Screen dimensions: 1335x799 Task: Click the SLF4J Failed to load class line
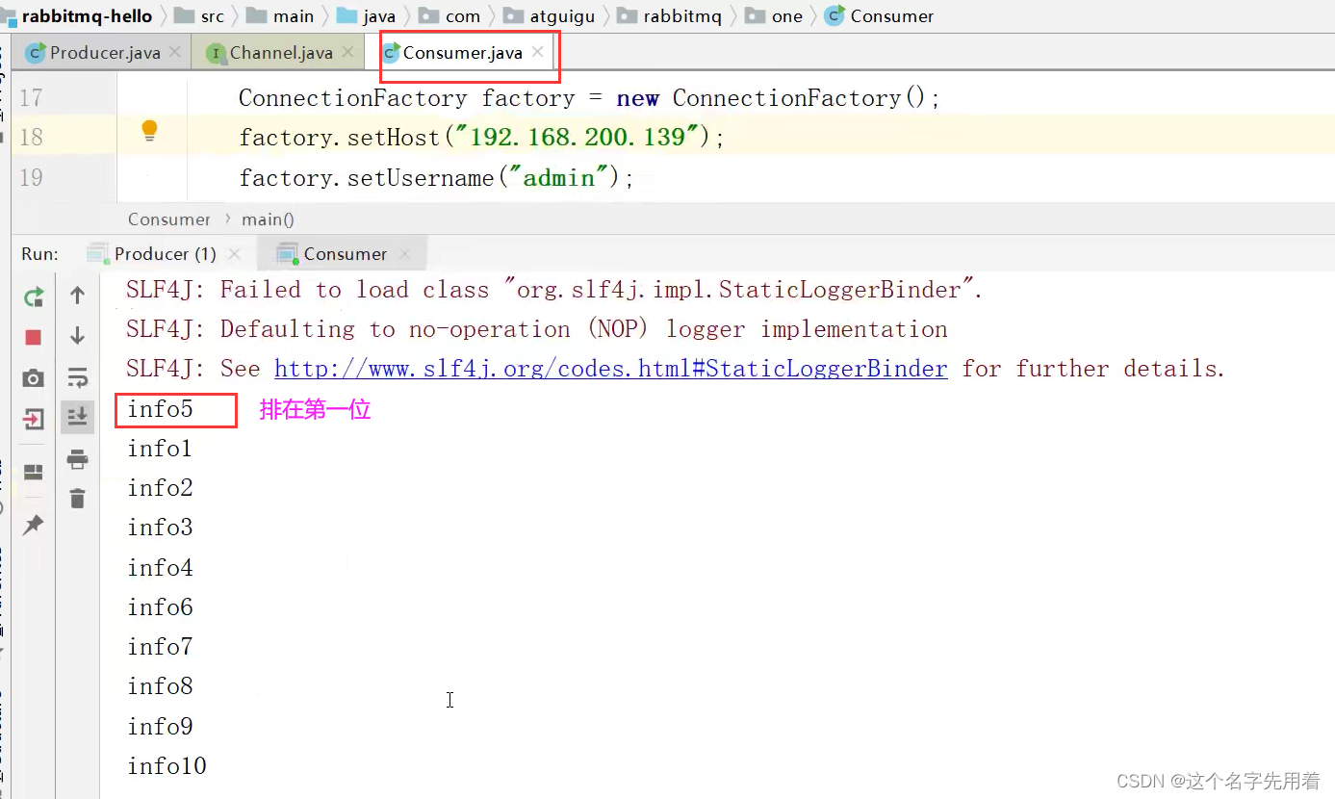tap(554, 290)
